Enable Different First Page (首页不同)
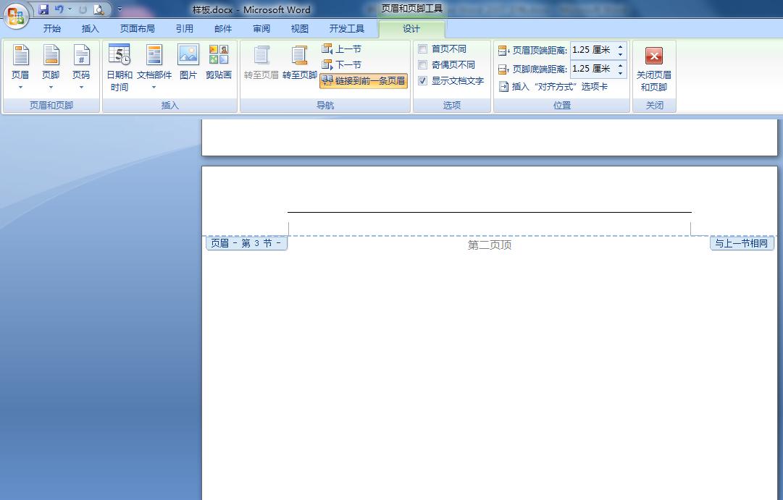This screenshot has height=500, width=783. coord(423,48)
